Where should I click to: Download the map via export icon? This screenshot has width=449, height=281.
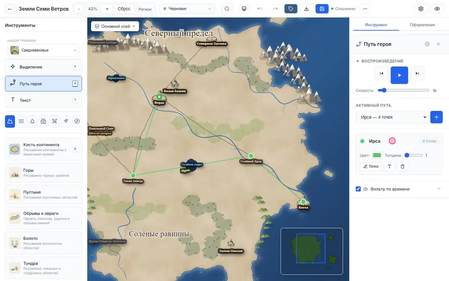[306, 9]
